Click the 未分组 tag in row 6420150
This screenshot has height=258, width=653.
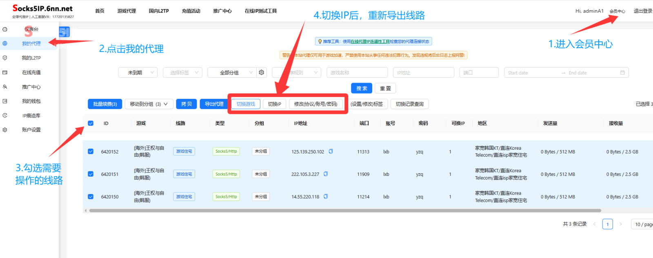click(x=261, y=197)
